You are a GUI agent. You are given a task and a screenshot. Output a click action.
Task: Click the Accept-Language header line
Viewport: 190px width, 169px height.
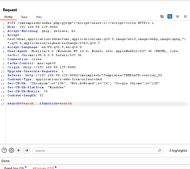44,47
